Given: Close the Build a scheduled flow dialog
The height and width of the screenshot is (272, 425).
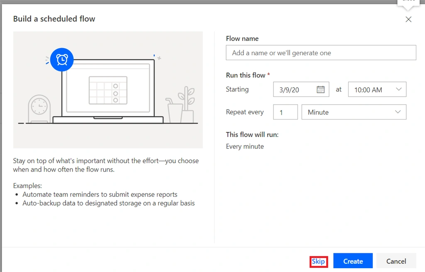Looking at the screenshot, I should [408, 19].
